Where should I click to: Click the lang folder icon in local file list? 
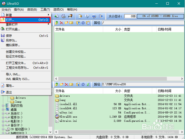coord(57,100)
